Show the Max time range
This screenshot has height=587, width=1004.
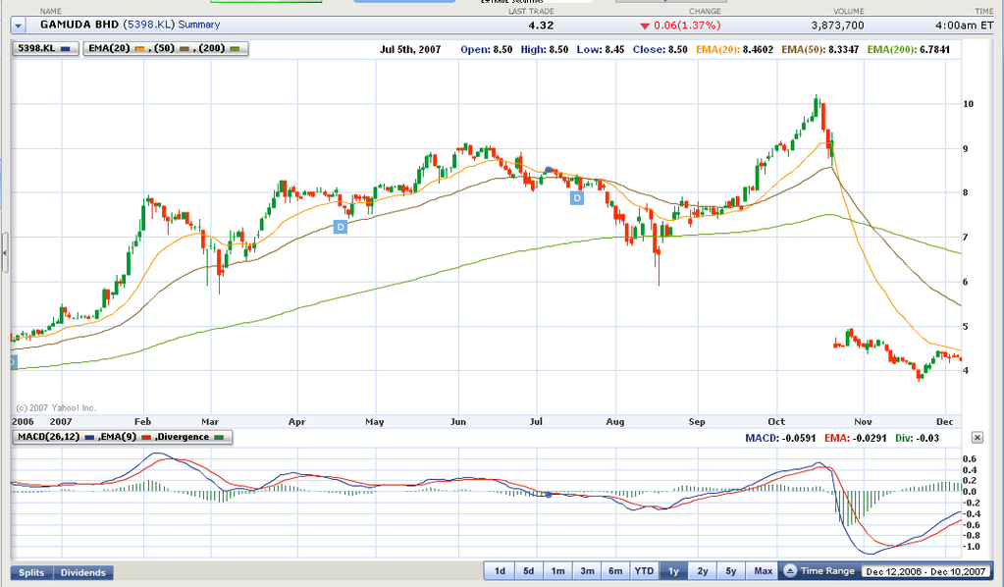pyautogui.click(x=763, y=570)
